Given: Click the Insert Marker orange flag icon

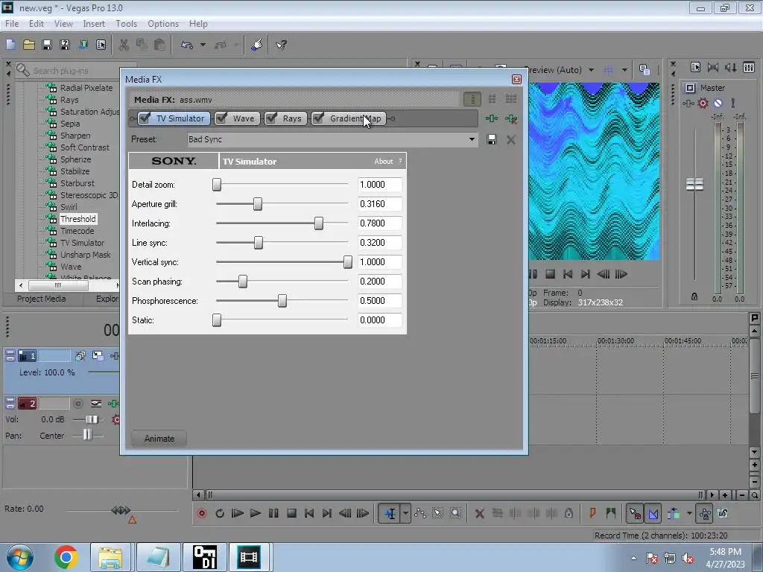Looking at the screenshot, I should [x=592, y=513].
